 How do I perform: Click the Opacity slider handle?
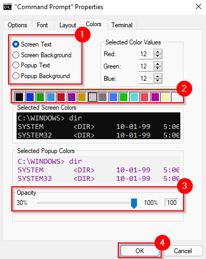[x=134, y=203]
